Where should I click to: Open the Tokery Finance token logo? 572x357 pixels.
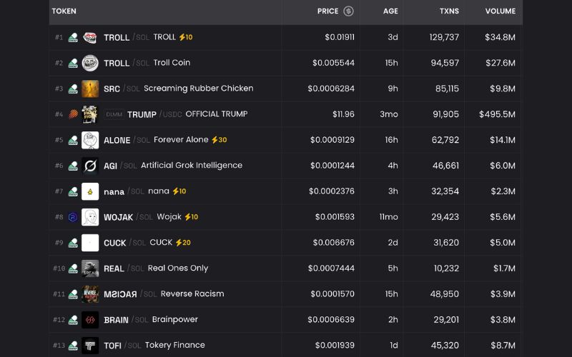coord(90,346)
